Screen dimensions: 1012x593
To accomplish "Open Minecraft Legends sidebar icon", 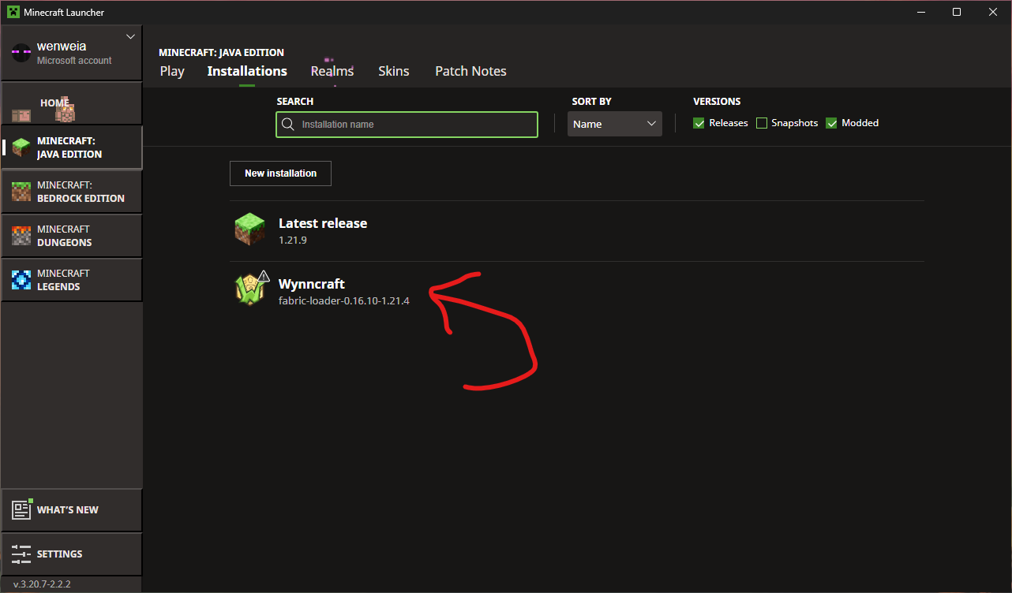I will [x=21, y=280].
